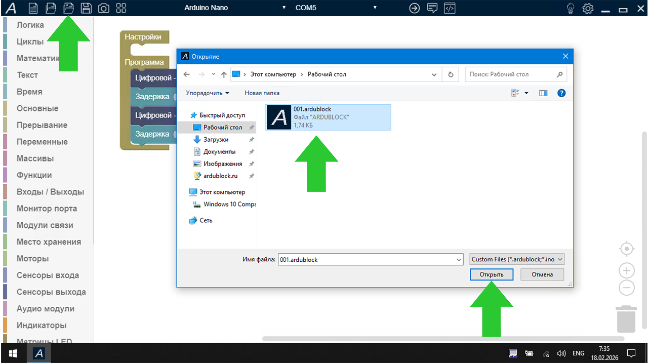
Task: Click the upload arrow icon in toolbar
Action: 414,8
